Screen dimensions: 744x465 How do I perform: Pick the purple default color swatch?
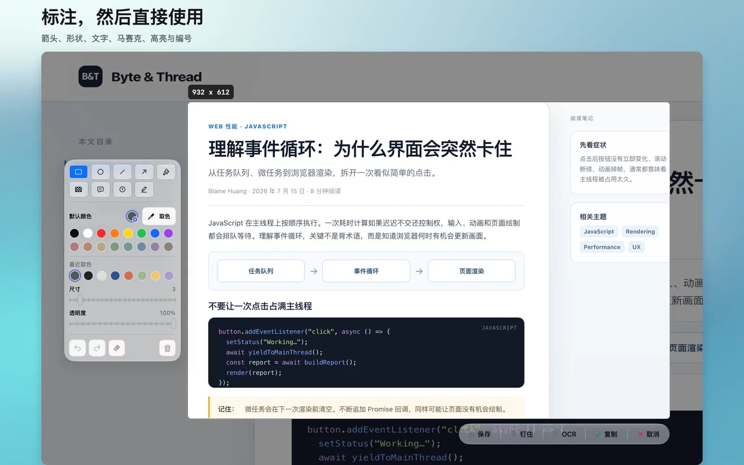click(x=169, y=233)
